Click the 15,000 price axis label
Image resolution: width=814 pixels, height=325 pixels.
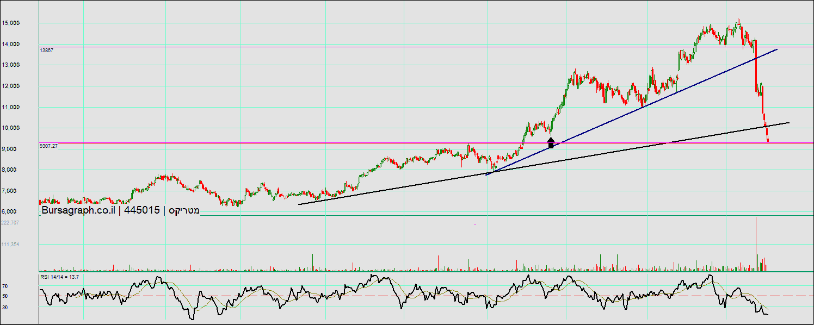(26, 23)
